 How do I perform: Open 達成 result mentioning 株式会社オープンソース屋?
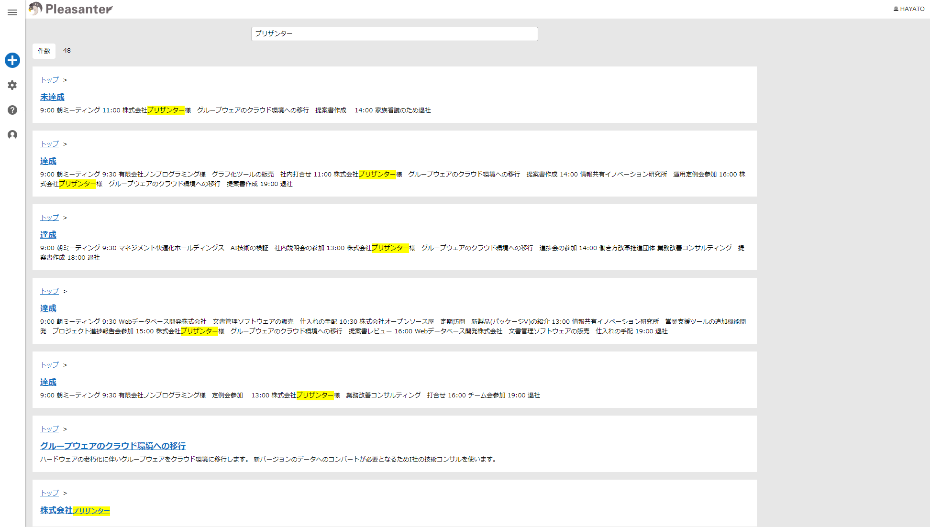tap(48, 308)
